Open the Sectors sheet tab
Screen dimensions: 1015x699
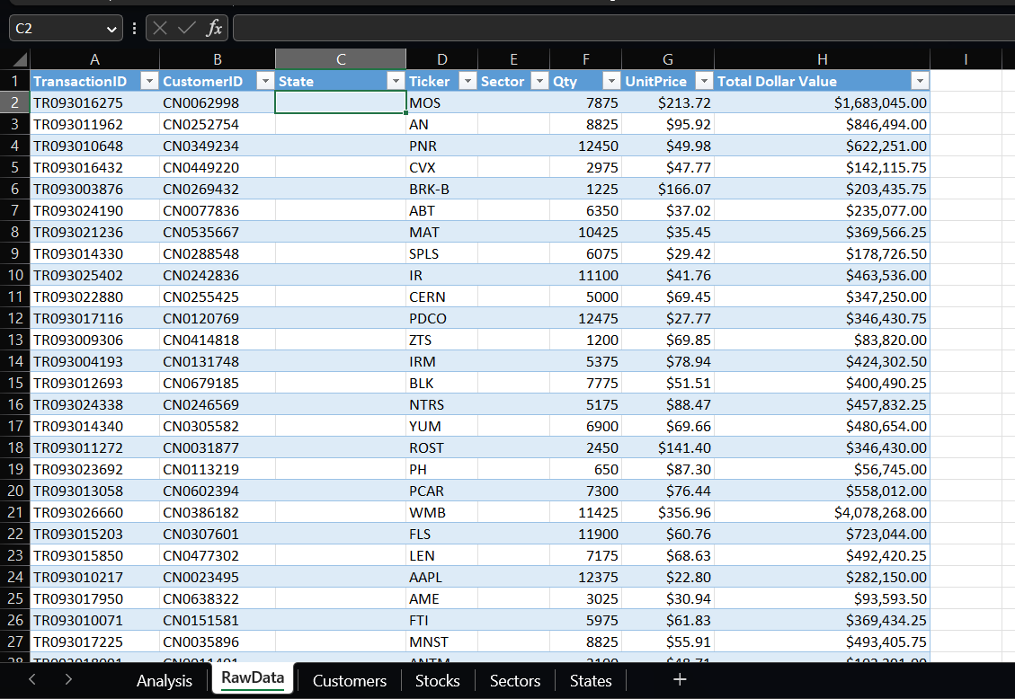(514, 680)
